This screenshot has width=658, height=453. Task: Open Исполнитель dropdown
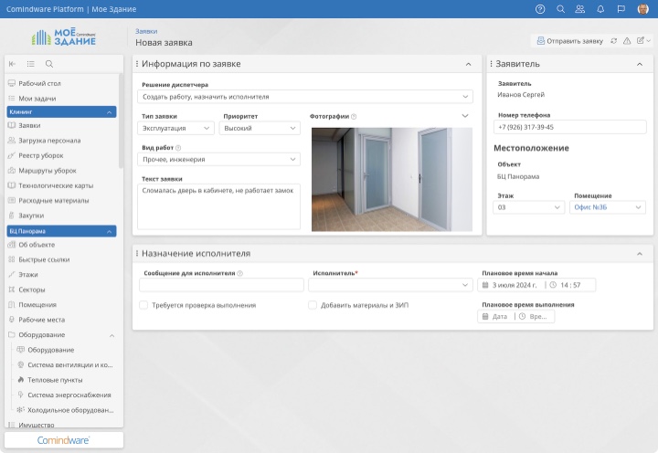(x=390, y=285)
